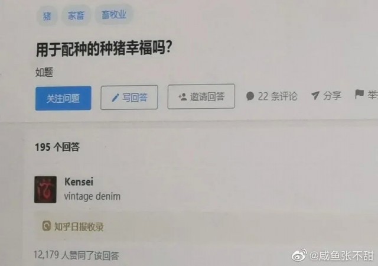Click the paper plane share icon
Screen dimensions: 378x266
[315, 96]
